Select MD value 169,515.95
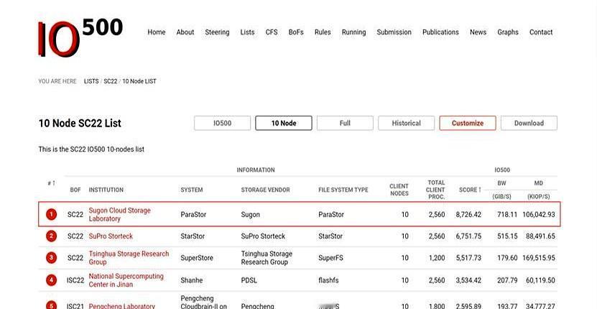This screenshot has height=309, width=597. click(x=539, y=258)
